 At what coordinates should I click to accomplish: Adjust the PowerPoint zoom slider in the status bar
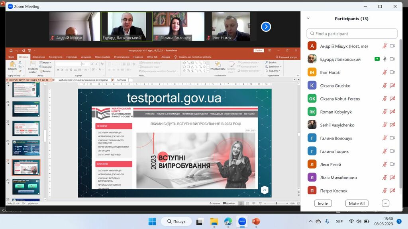(x=277, y=204)
